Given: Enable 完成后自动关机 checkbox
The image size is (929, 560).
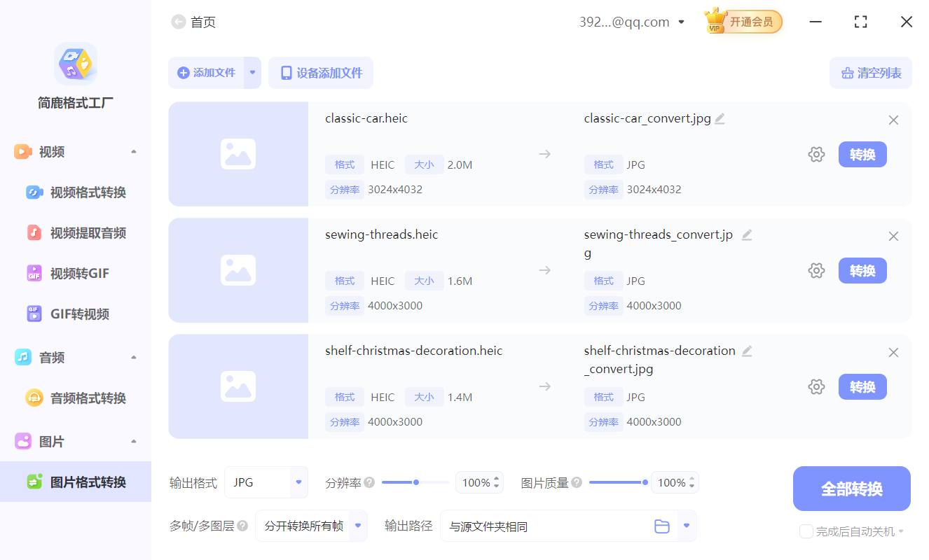Looking at the screenshot, I should point(806,531).
